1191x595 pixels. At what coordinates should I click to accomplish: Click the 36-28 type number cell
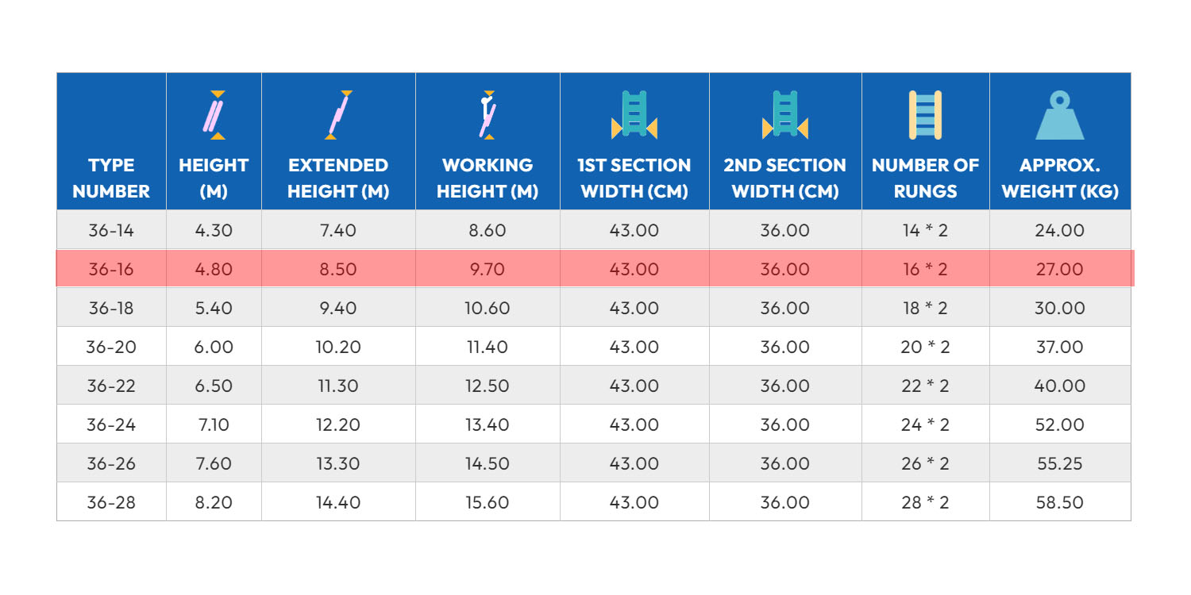111,503
